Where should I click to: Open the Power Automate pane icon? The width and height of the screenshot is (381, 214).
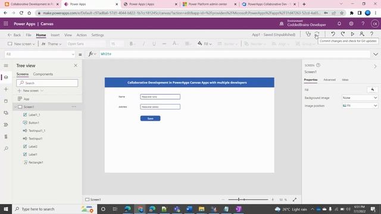coord(6,125)
